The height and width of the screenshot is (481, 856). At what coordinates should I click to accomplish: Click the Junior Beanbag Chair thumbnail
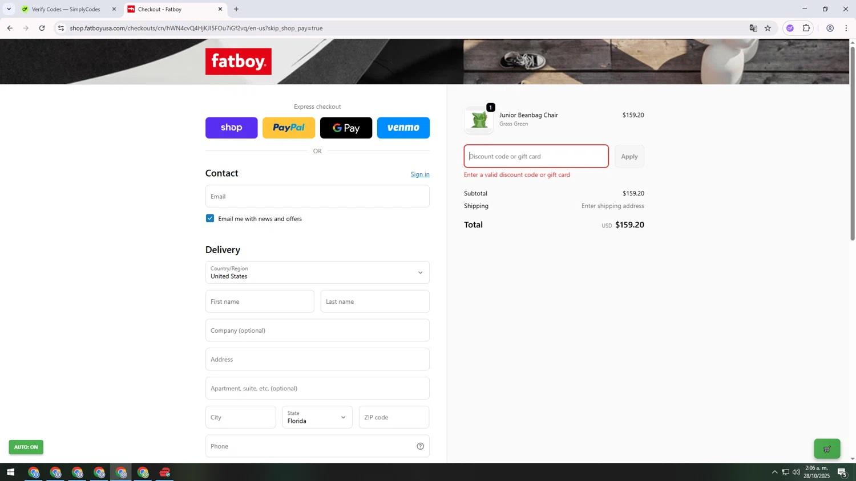(479, 120)
